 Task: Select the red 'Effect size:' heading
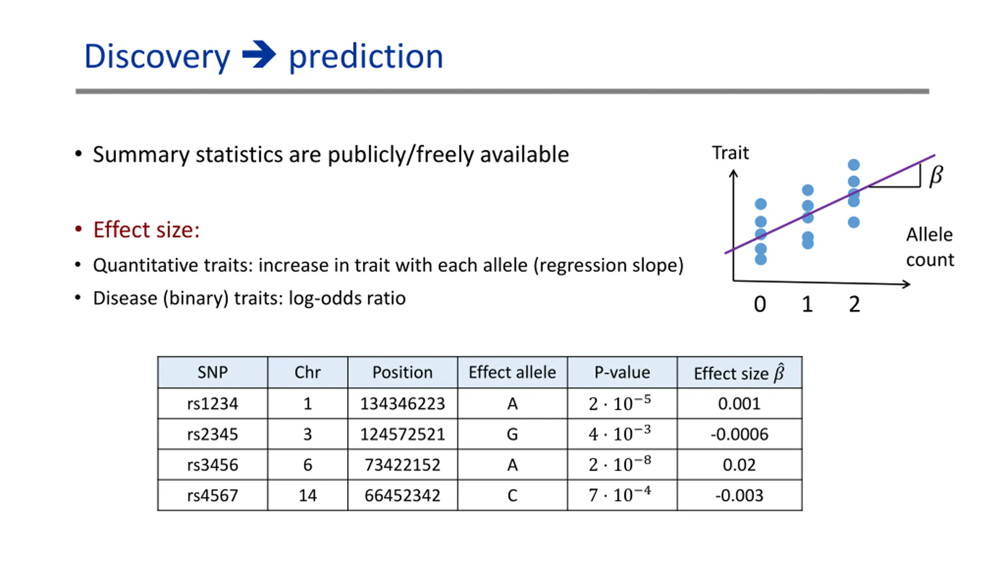click(x=146, y=230)
